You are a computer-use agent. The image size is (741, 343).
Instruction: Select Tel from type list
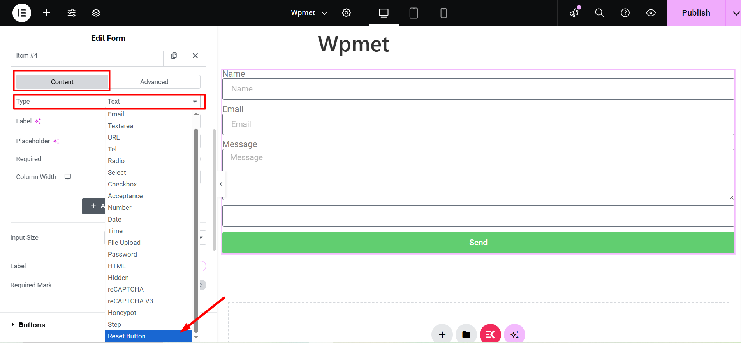pyautogui.click(x=149, y=149)
